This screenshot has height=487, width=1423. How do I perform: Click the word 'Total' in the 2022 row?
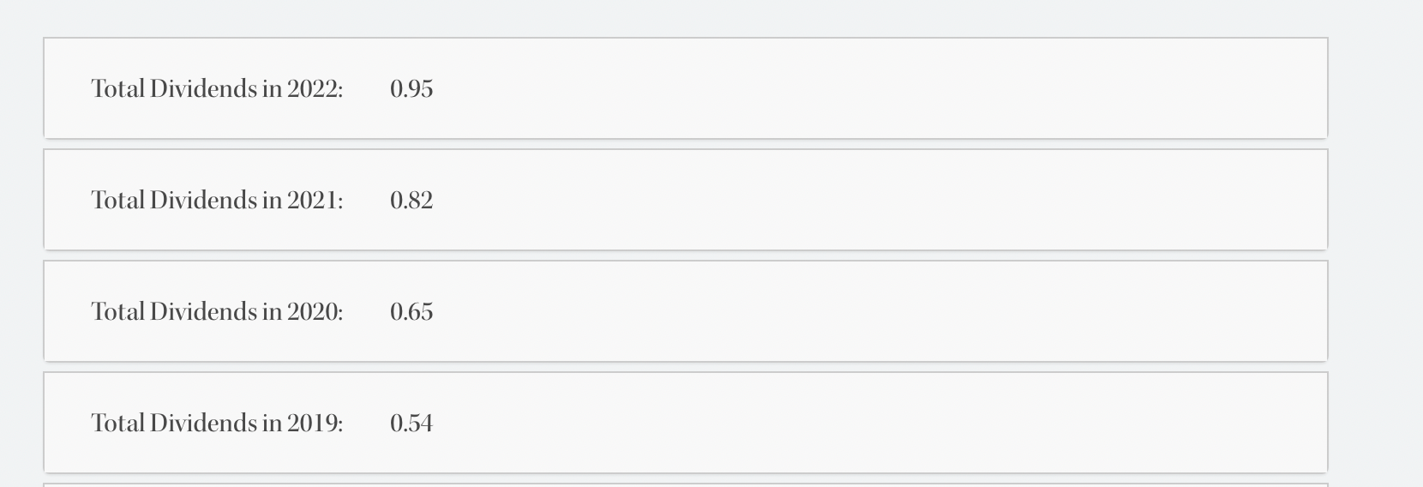117,89
